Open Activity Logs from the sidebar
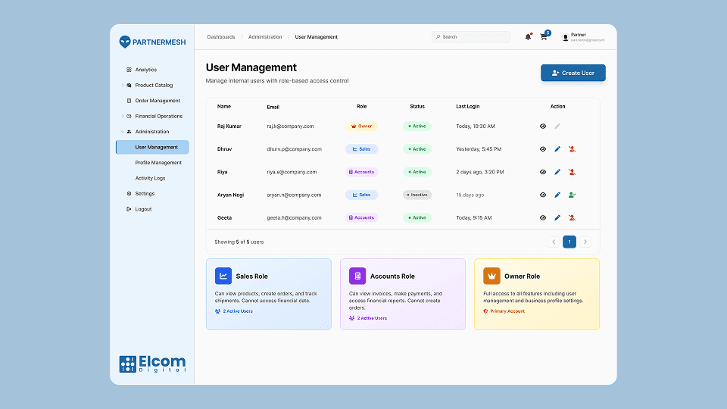727x409 pixels. pyautogui.click(x=150, y=179)
